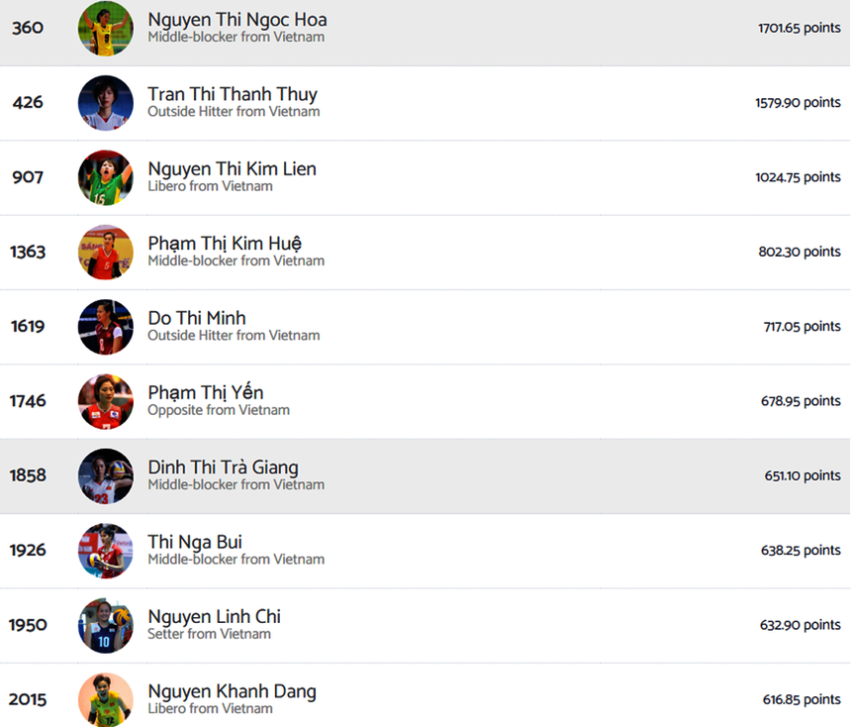851x727 pixels.
Task: Click Dinh Thi Trà Giang's profile photo
Action: tap(105, 475)
